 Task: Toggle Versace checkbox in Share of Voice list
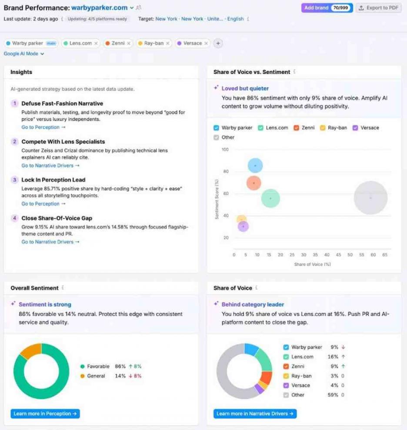pos(286,385)
